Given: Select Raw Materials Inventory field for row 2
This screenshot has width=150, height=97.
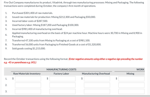Looking at the screenshot, I should coord(28,85).
